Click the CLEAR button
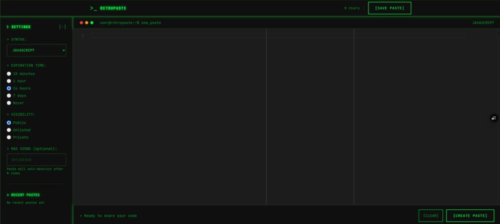Image resolution: width=500 pixels, height=224 pixels. click(431, 216)
